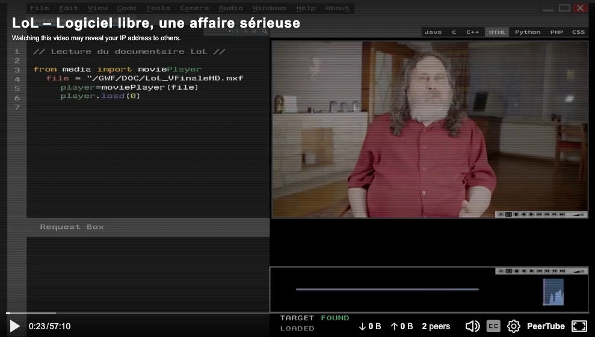This screenshot has width=595, height=337.
Task: Click the stop icon in the video preview's control strip
Action: pos(516,214)
